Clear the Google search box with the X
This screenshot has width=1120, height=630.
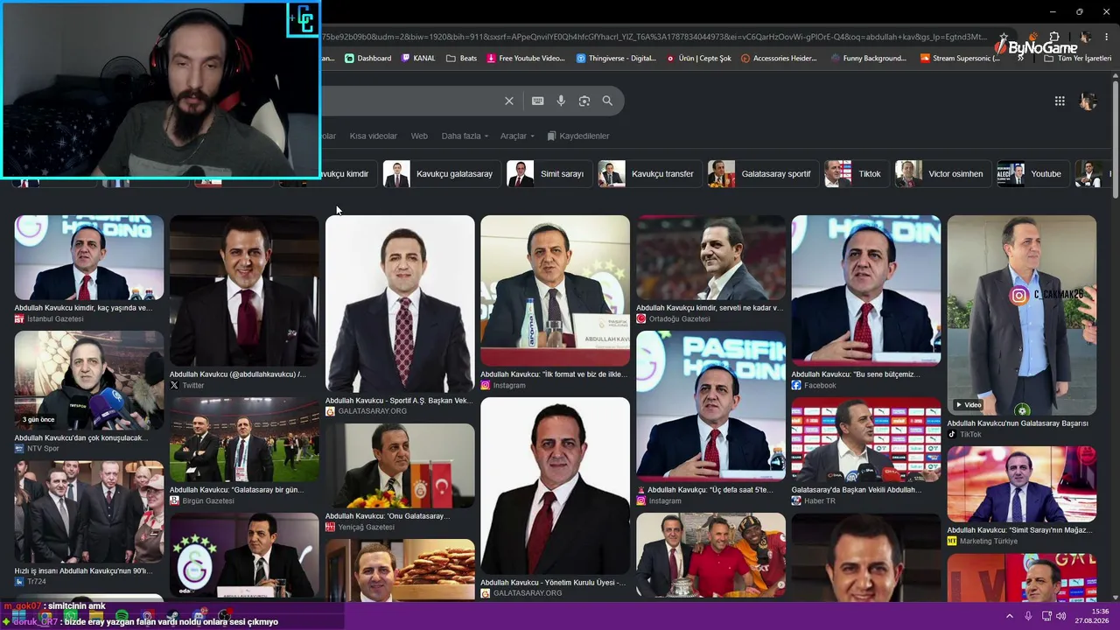point(508,101)
